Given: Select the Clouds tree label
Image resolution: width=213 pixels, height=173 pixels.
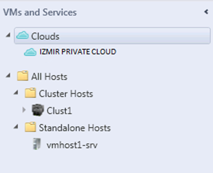Looking at the screenshot, I should coord(45,37).
